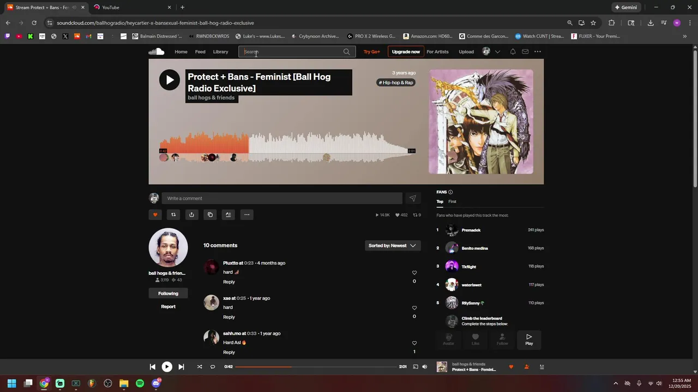The image size is (698, 392).
Task: Click the #Hip-hop & Rap tag
Action: (x=396, y=83)
